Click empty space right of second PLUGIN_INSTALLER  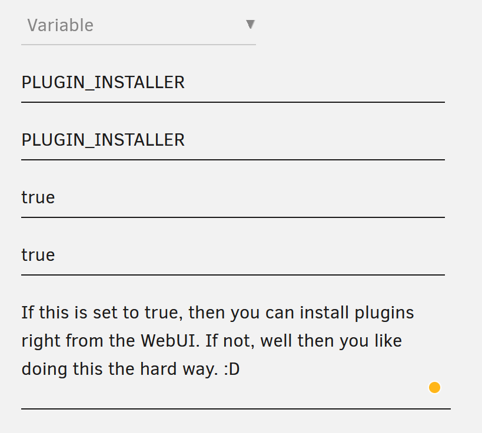315,140
